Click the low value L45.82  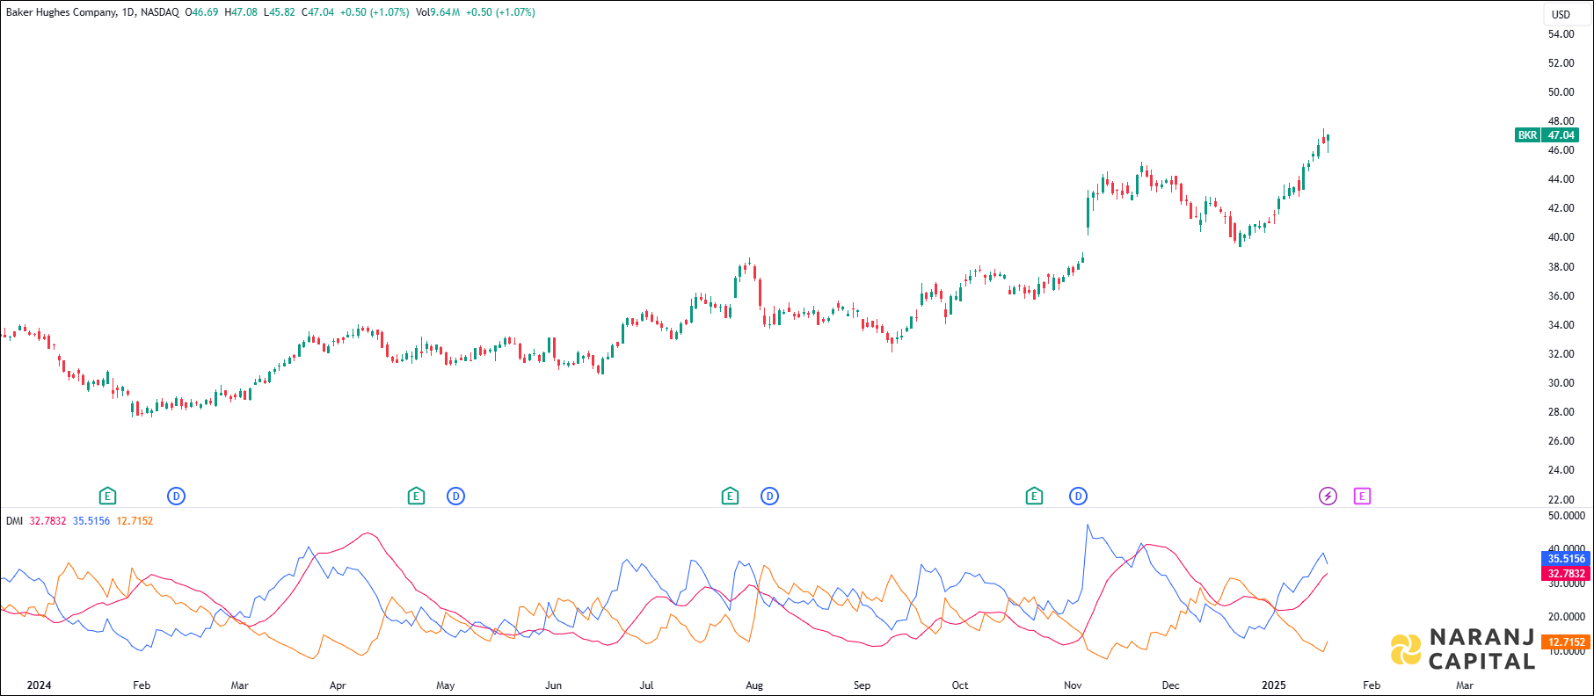pyautogui.click(x=280, y=12)
